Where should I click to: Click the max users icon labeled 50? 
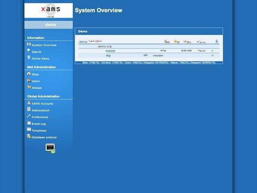[167, 41]
